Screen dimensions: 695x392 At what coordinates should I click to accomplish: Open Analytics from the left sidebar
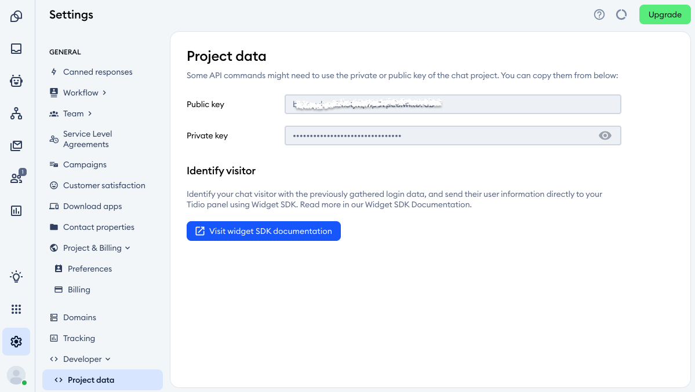[16, 211]
